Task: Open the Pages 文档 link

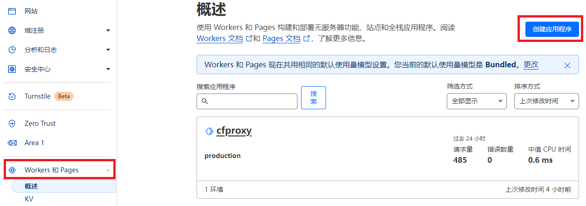Action: 282,39
